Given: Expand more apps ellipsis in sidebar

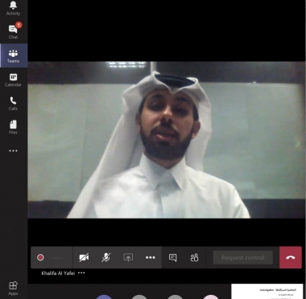Looking at the screenshot, I should [x=13, y=151].
